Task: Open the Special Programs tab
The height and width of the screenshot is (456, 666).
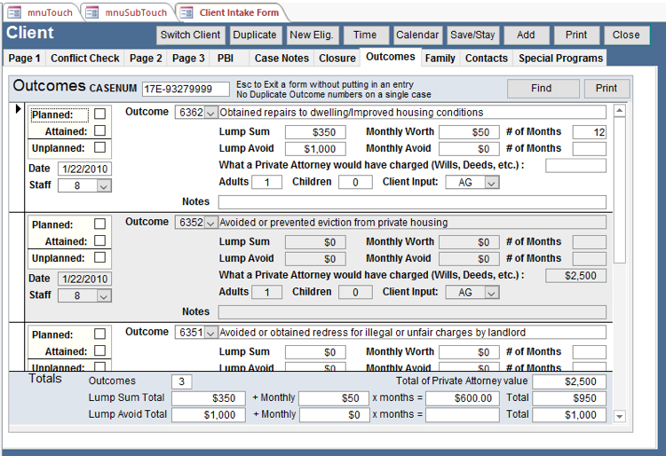Action: (560, 59)
